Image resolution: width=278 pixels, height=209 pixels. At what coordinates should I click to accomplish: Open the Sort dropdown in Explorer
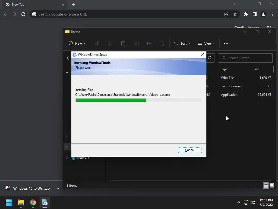pyautogui.click(x=182, y=43)
